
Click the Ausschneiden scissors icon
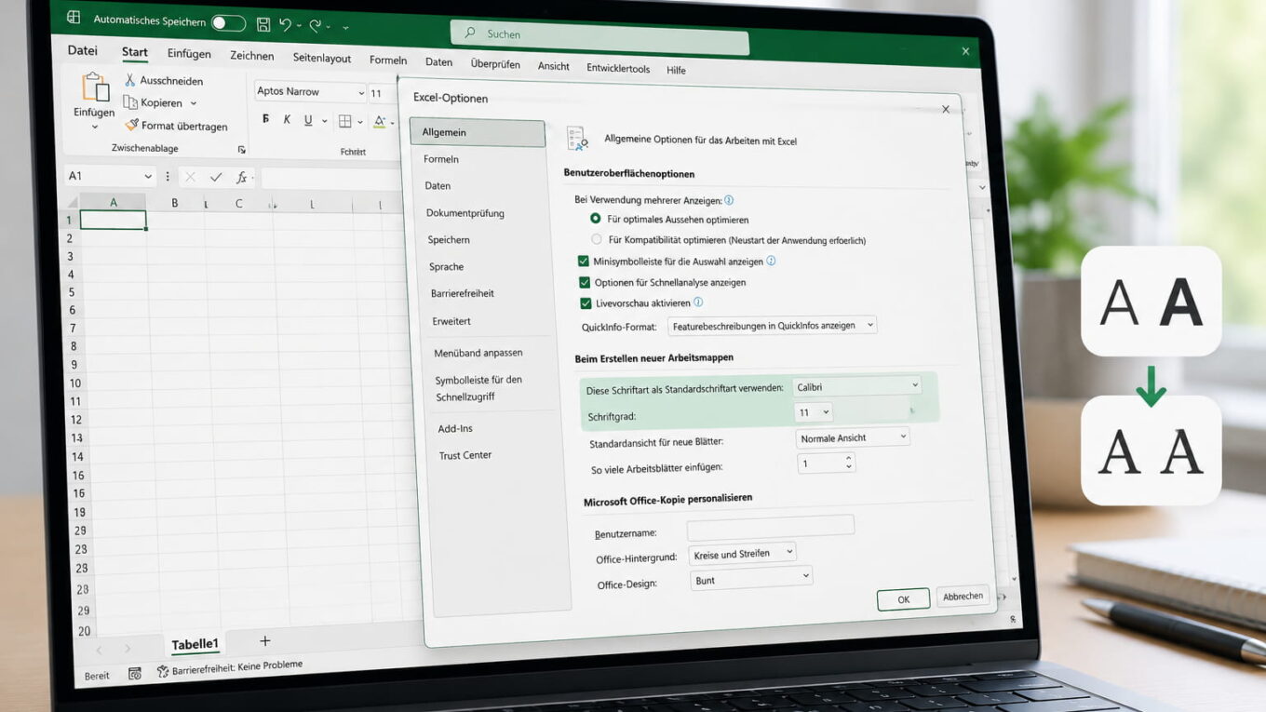130,80
